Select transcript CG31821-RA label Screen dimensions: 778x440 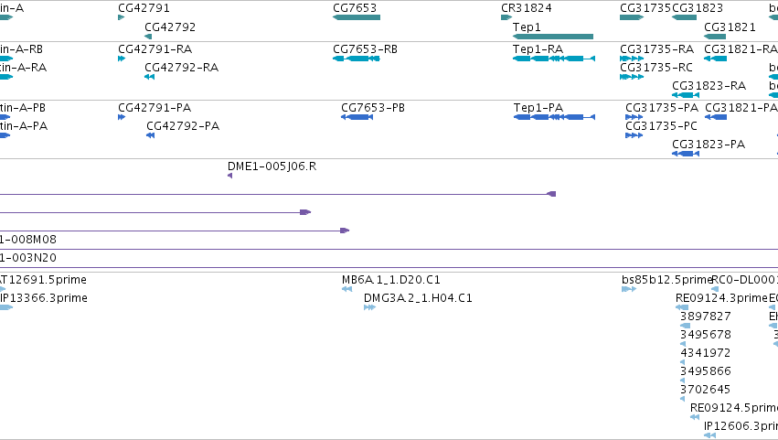(x=741, y=49)
